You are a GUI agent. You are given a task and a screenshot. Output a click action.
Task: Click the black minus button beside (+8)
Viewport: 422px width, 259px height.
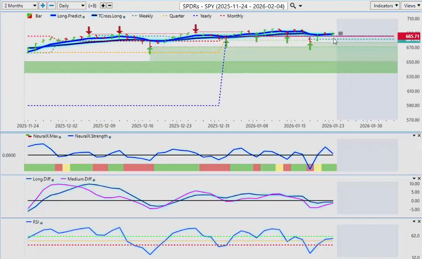pyautogui.click(x=110, y=6)
